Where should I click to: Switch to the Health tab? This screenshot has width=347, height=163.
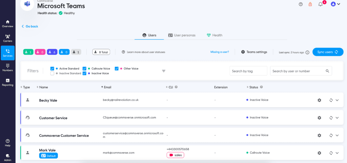pyautogui.click(x=215, y=35)
